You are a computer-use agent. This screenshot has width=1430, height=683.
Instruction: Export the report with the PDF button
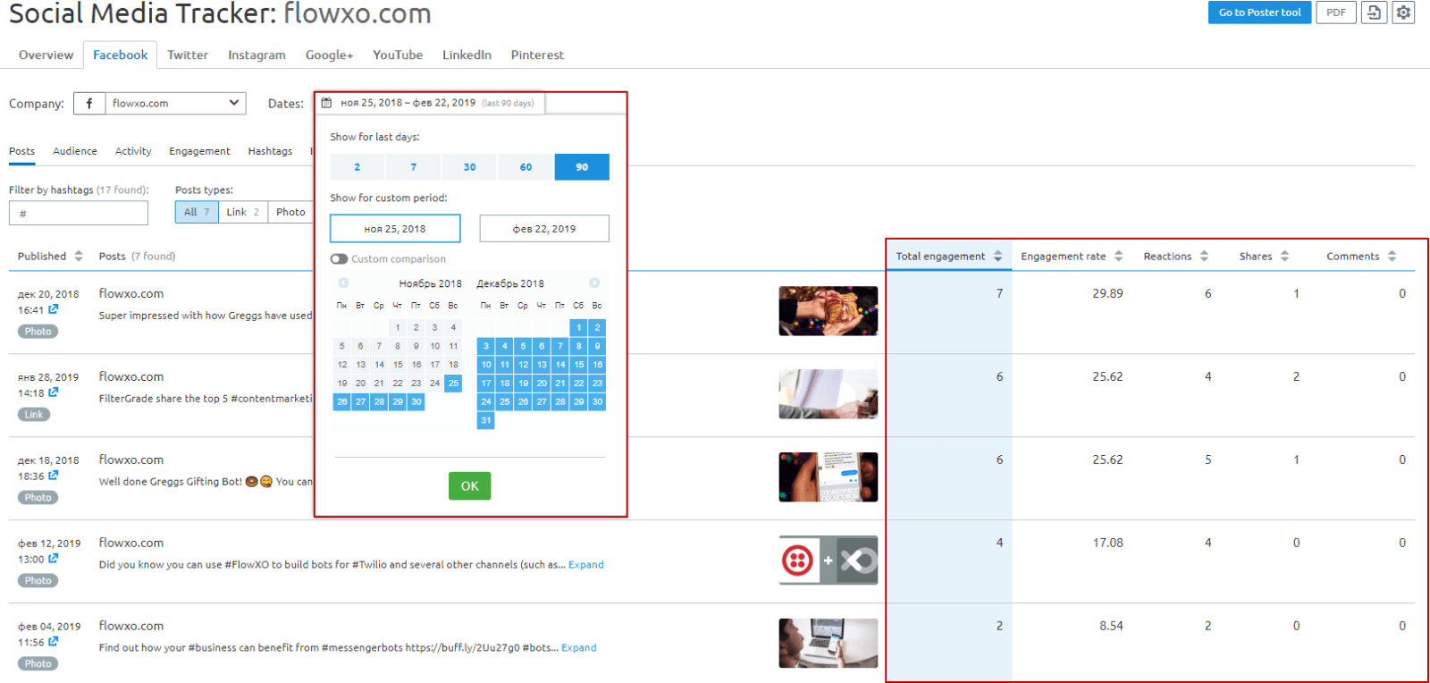tap(1336, 13)
